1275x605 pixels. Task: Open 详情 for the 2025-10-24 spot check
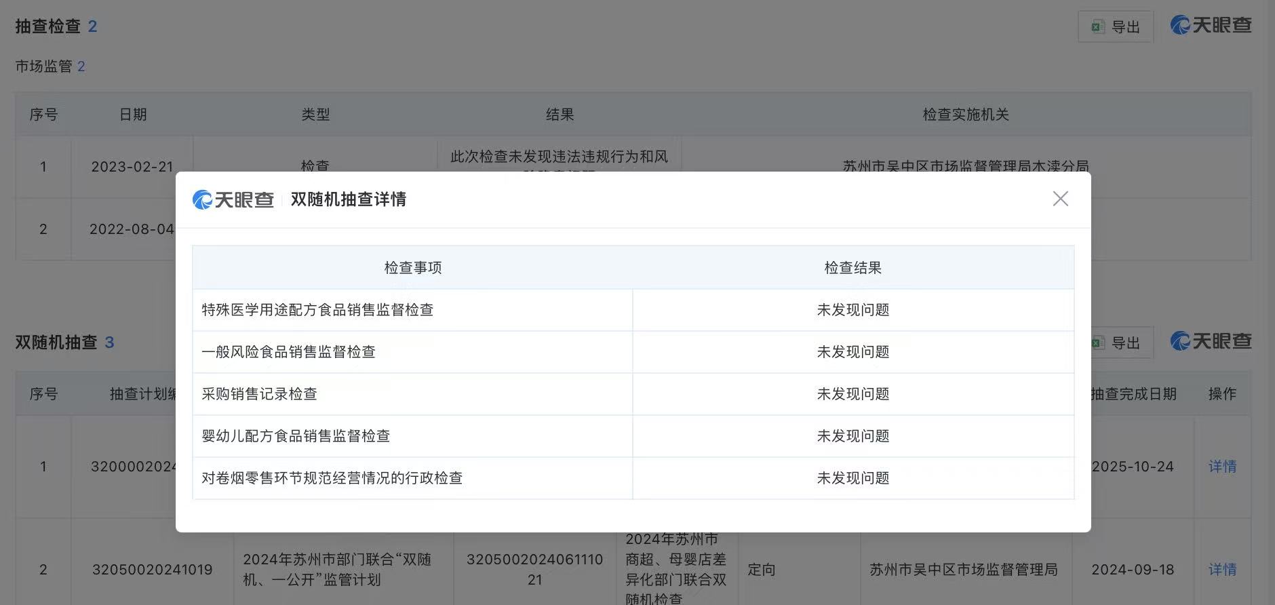(x=1222, y=467)
